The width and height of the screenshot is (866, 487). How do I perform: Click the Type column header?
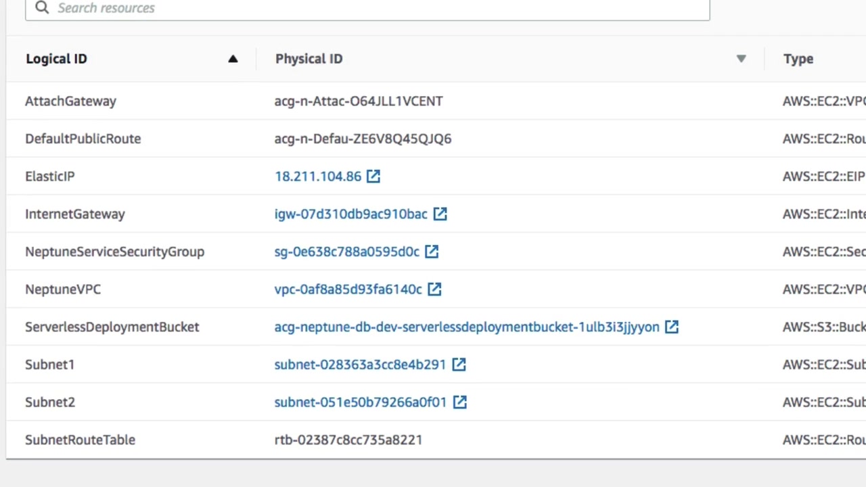(798, 59)
